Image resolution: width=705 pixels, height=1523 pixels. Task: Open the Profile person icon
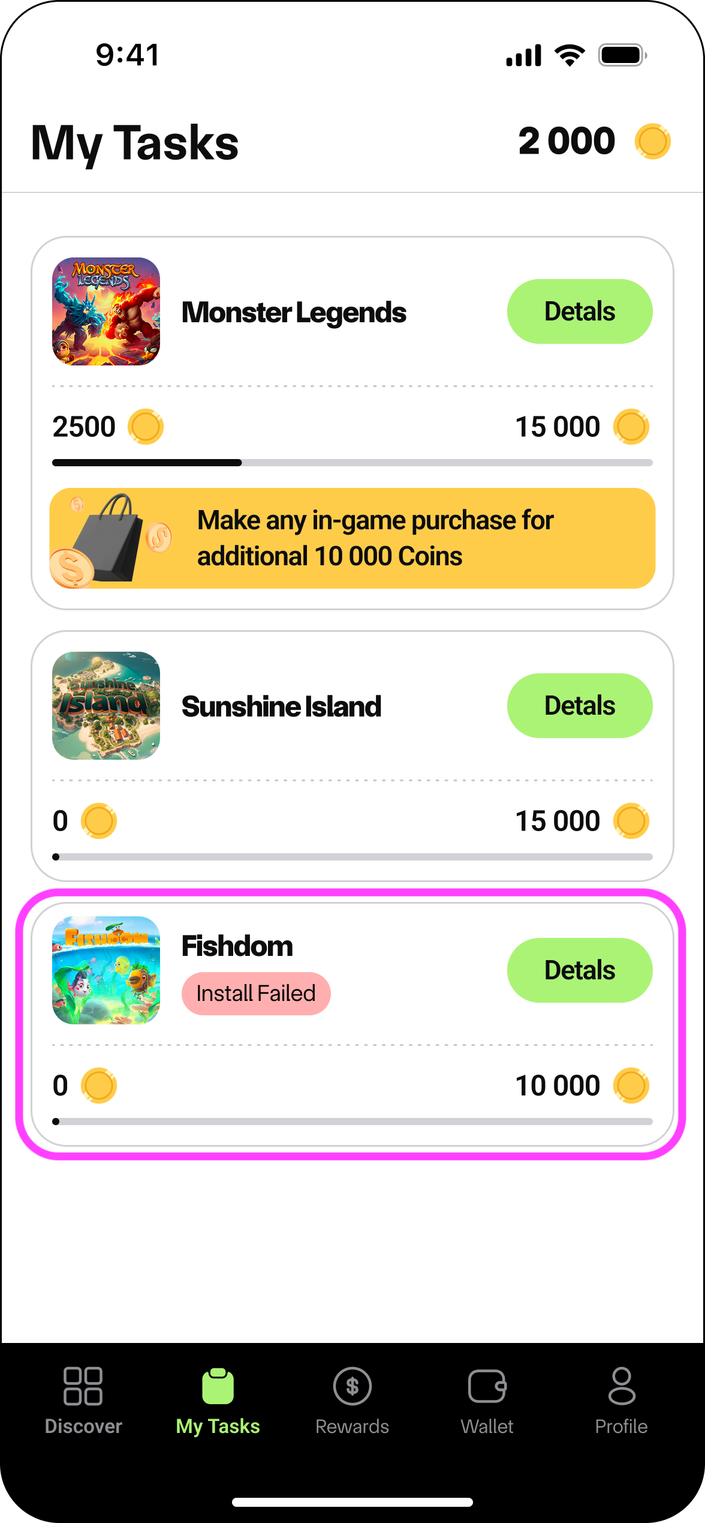[x=622, y=1386]
